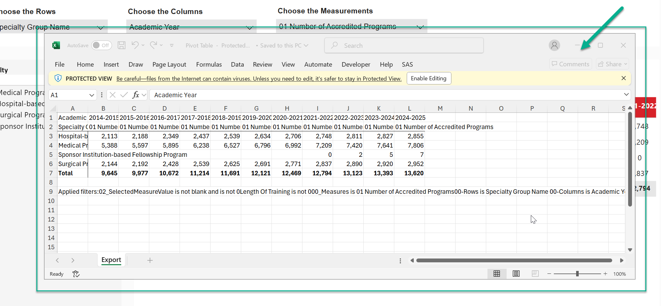
Task: Click the Enable Editing button
Action: [429, 78]
